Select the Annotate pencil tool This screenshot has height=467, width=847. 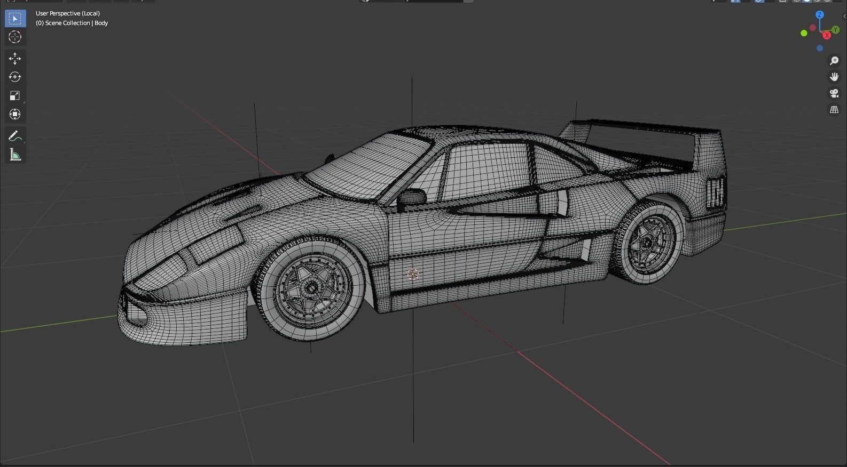click(15, 136)
